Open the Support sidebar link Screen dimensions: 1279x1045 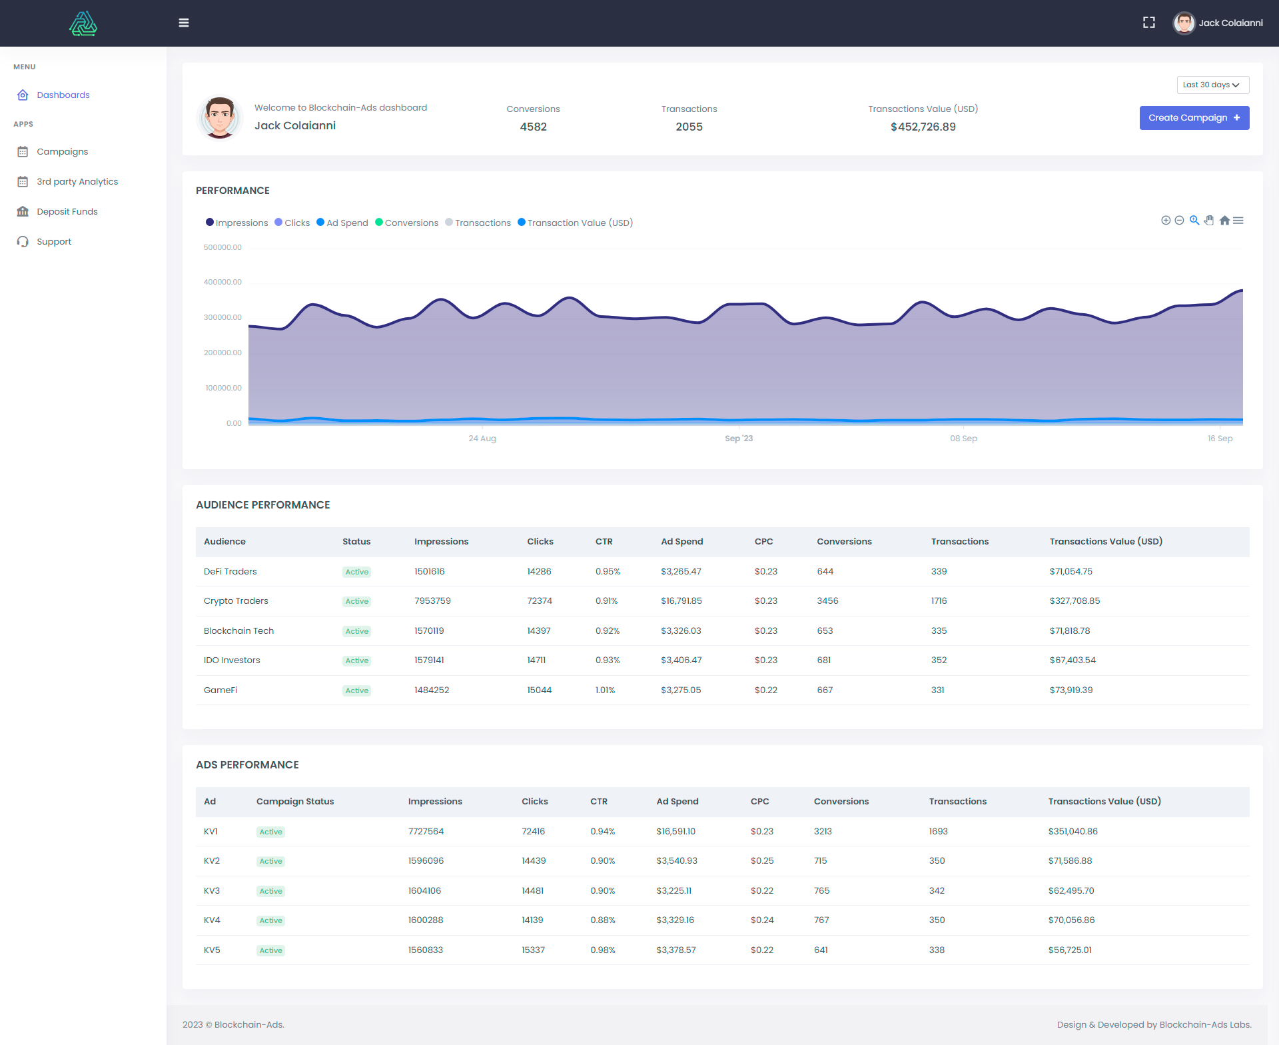(x=54, y=241)
